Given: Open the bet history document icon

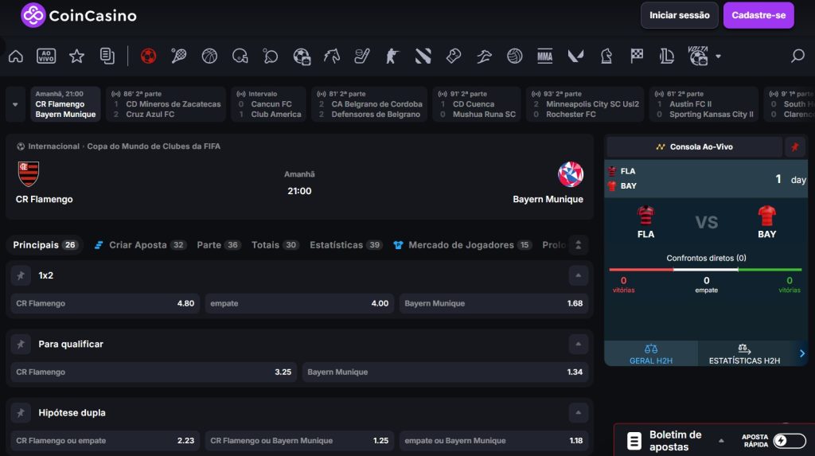Looking at the screenshot, I should coord(107,56).
